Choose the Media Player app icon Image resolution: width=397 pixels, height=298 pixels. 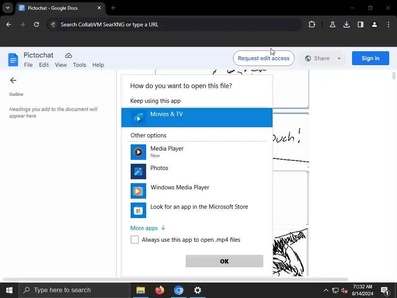point(138,152)
